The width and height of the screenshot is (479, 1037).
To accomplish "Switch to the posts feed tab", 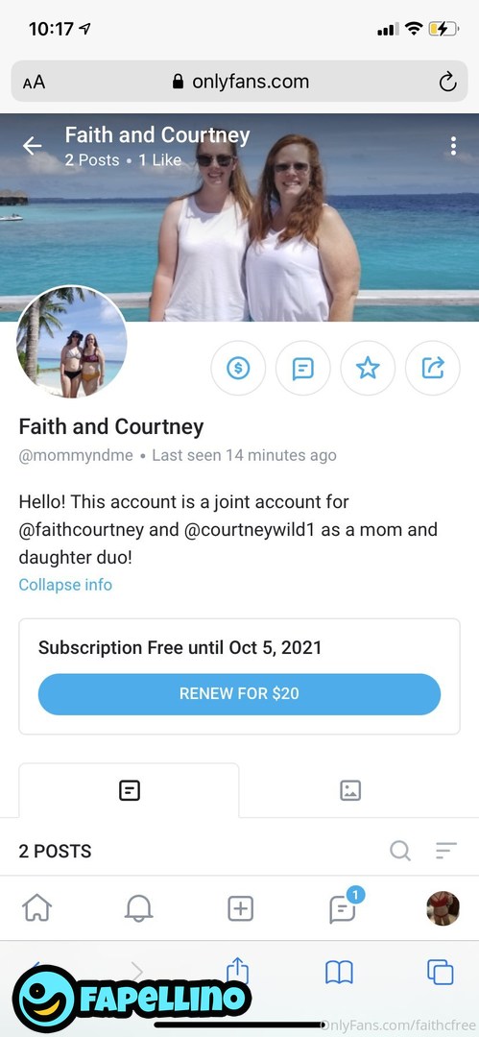I will [129, 790].
